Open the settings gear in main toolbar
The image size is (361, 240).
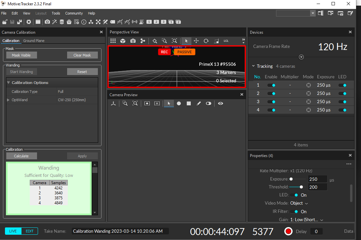click(x=29, y=22)
